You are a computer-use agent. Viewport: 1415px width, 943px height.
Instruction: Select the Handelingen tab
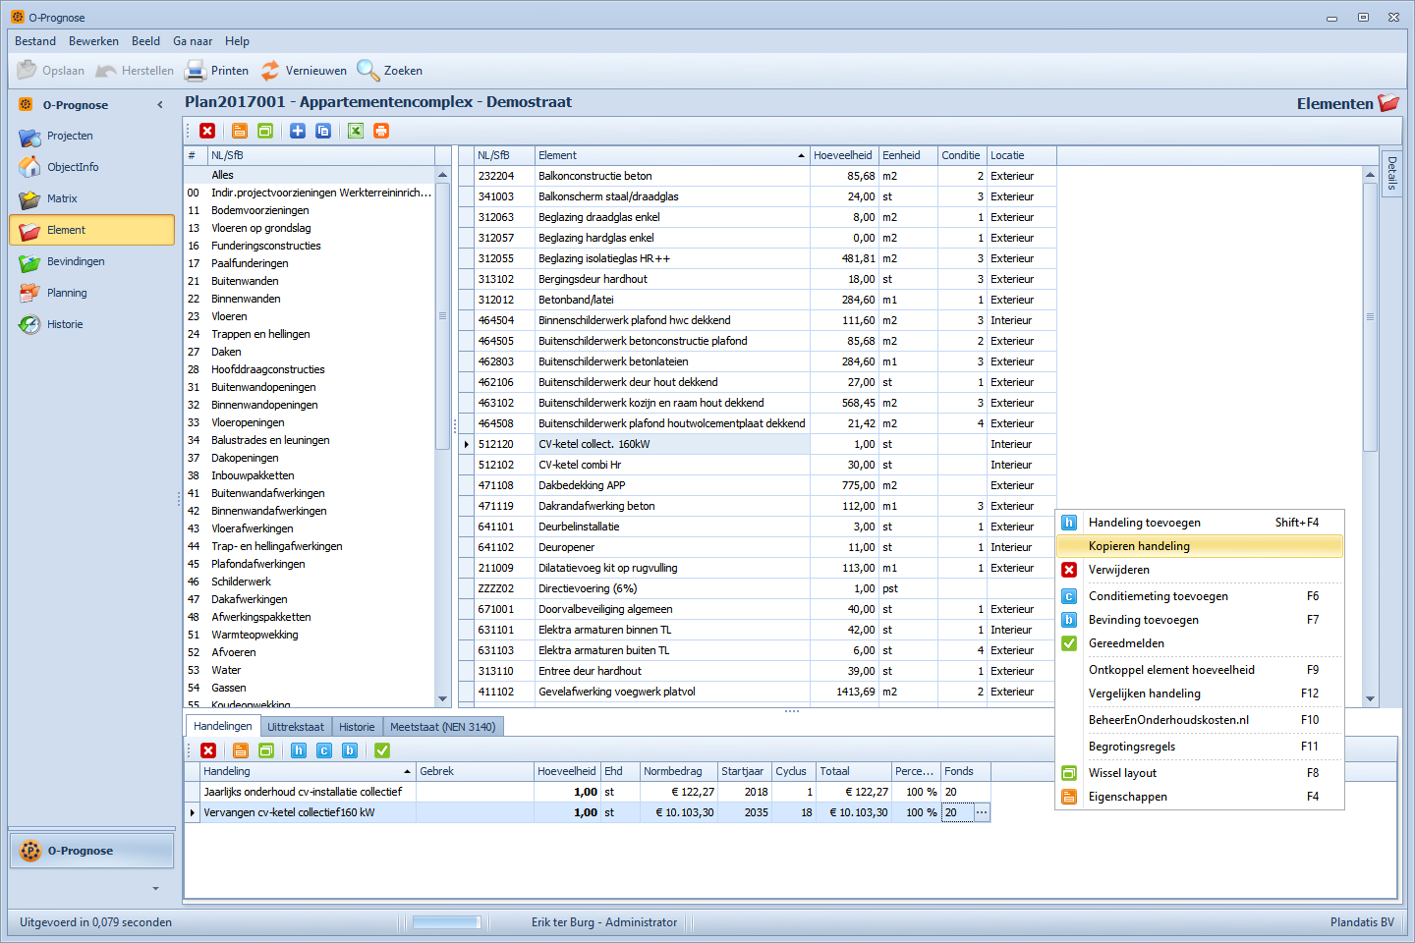pos(223,726)
